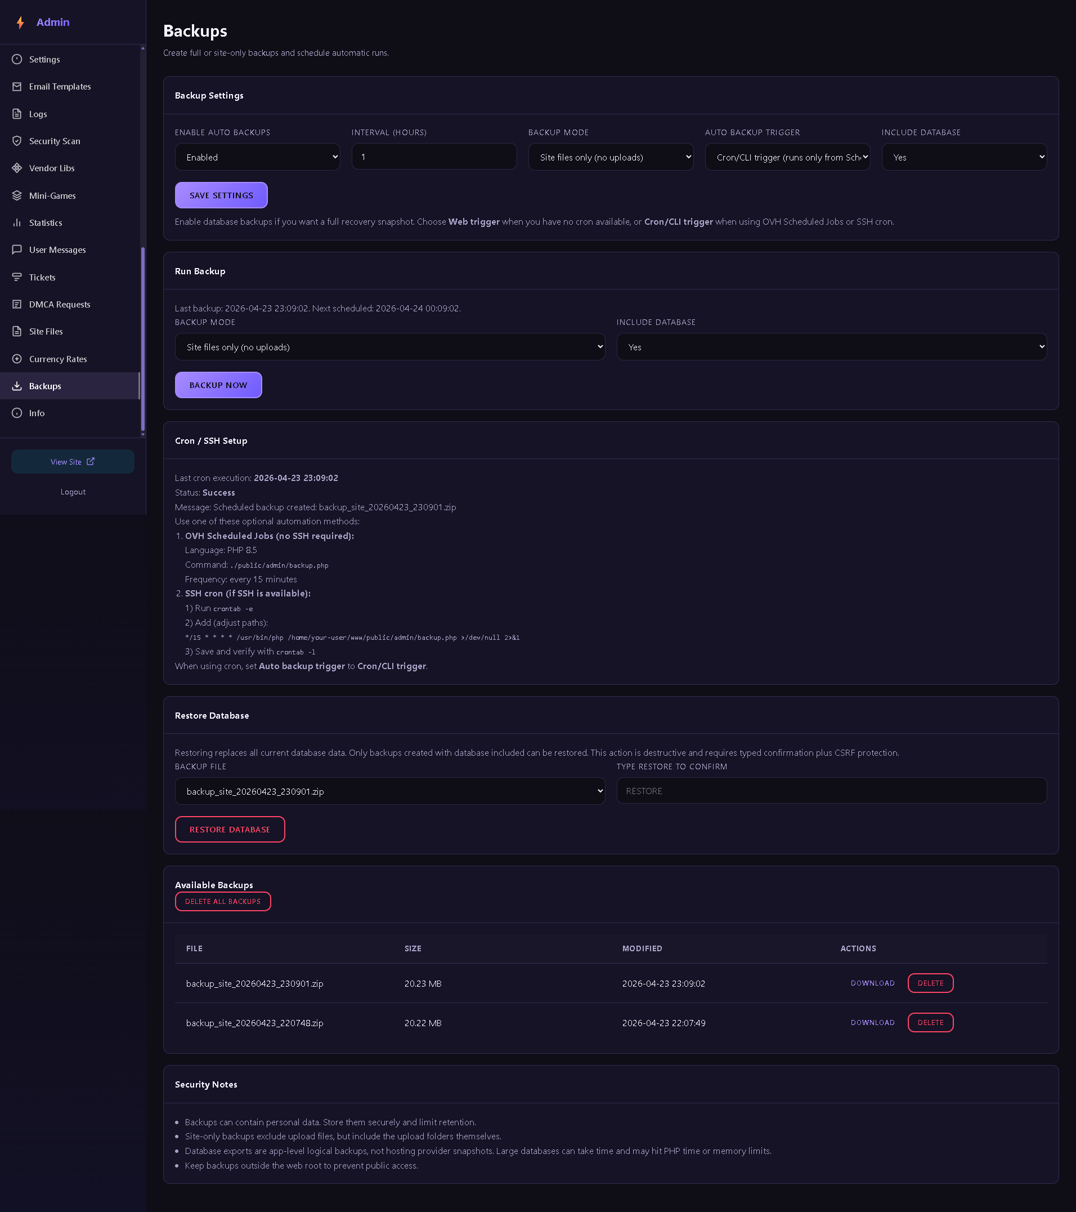
Task: Open the Backup File dropdown for restore
Action: click(390, 791)
